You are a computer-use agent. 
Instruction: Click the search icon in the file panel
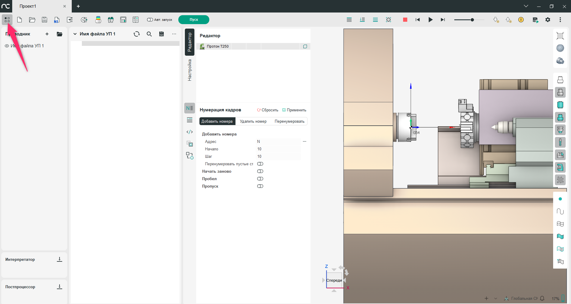[149, 34]
